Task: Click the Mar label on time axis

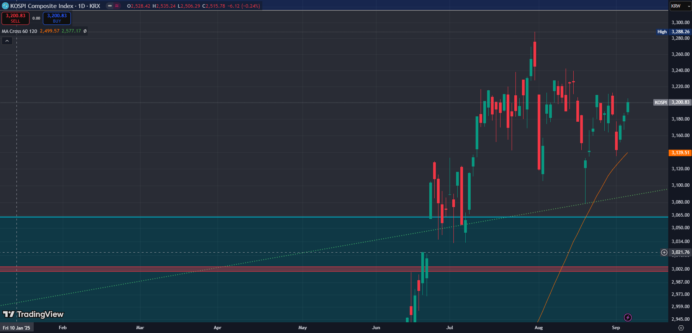Action: pos(140,328)
